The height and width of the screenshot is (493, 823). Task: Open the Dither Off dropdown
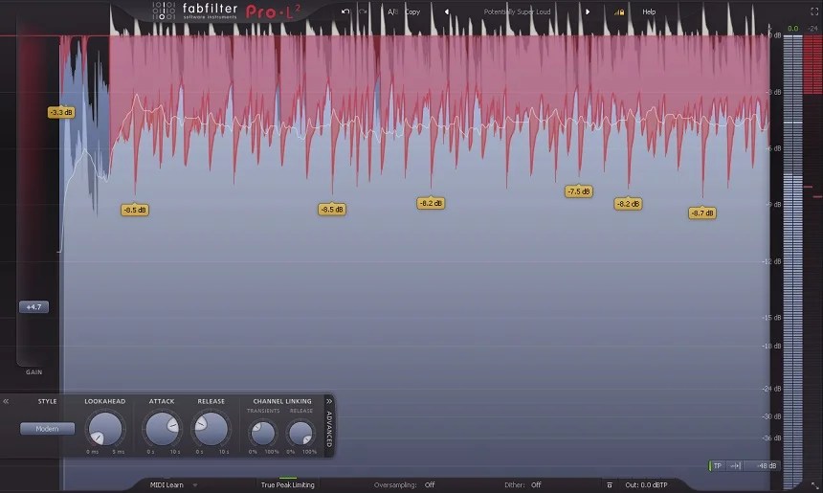pyautogui.click(x=536, y=485)
